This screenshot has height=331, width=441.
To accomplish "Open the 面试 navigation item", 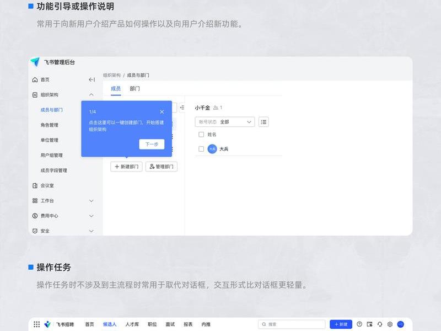I will [x=170, y=324].
